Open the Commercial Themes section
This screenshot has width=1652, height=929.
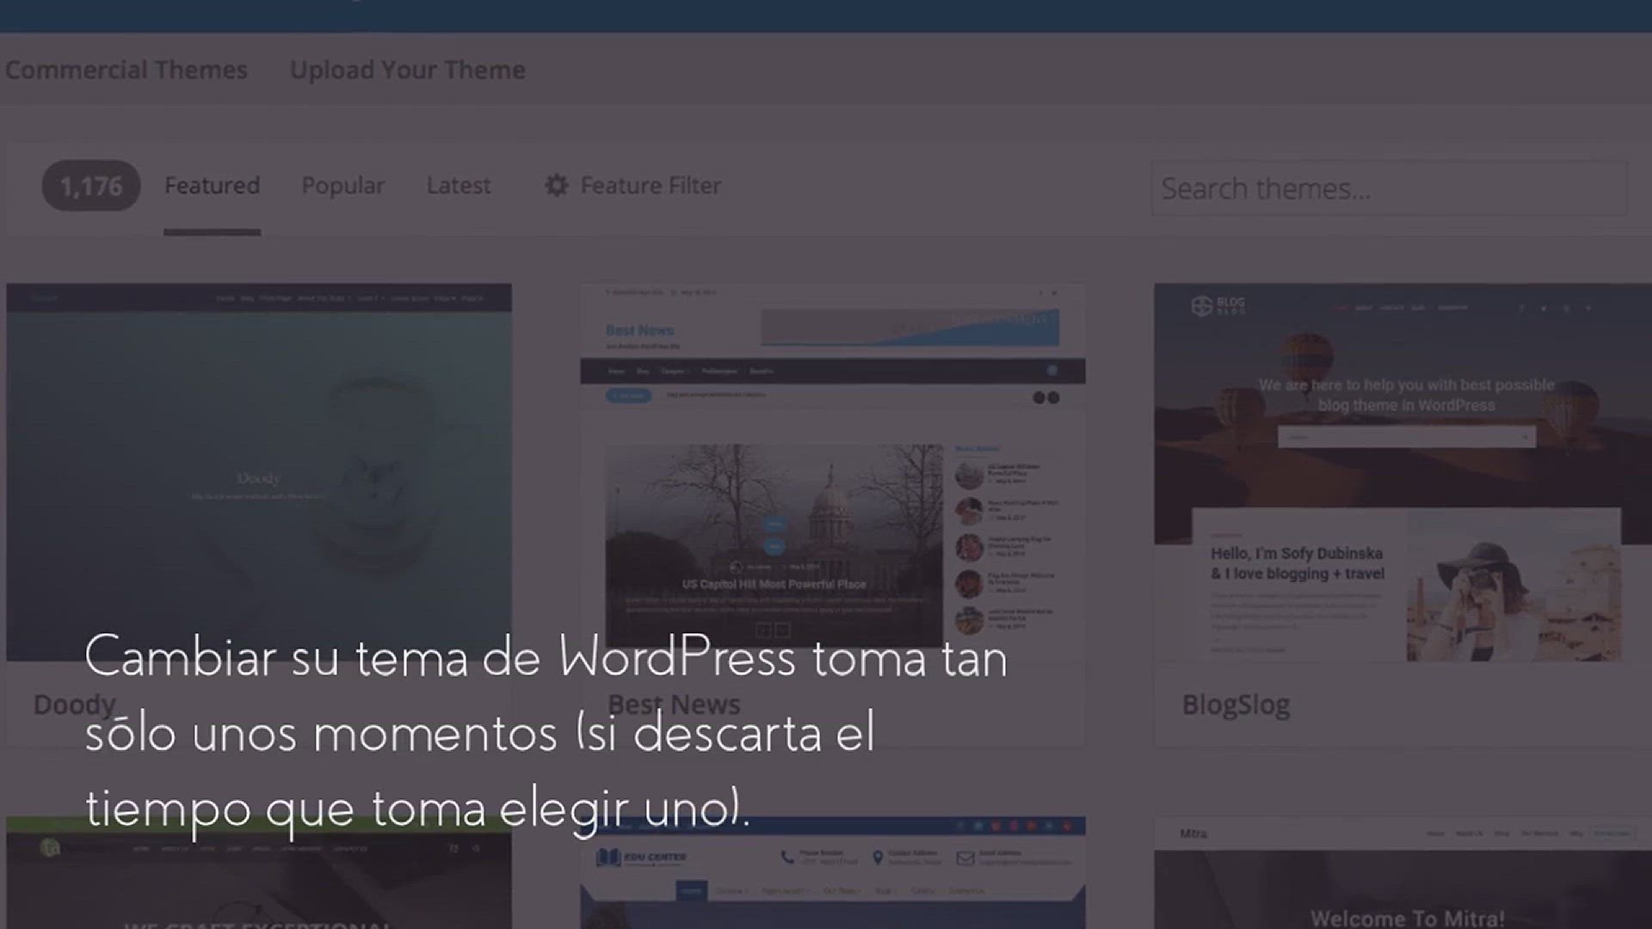[x=126, y=70]
